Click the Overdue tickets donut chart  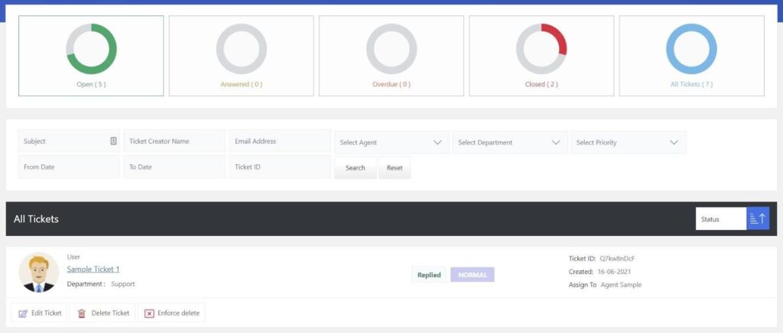(391, 49)
